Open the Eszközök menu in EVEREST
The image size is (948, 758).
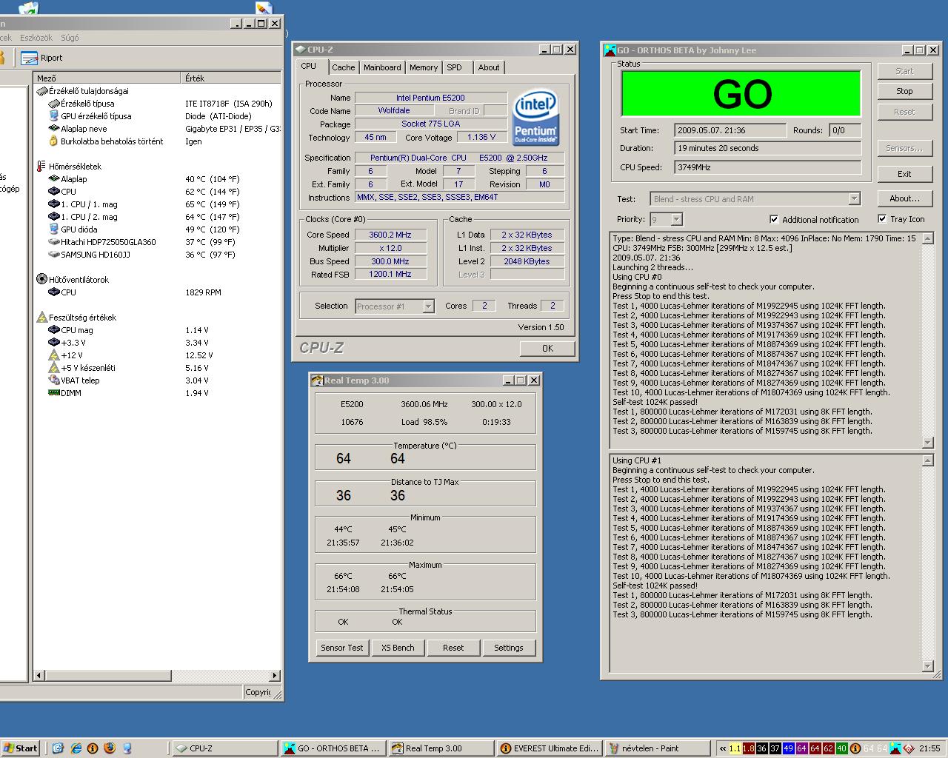coord(36,38)
